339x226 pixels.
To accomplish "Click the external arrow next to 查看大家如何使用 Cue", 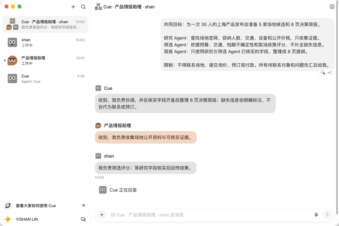I will (83, 206).
